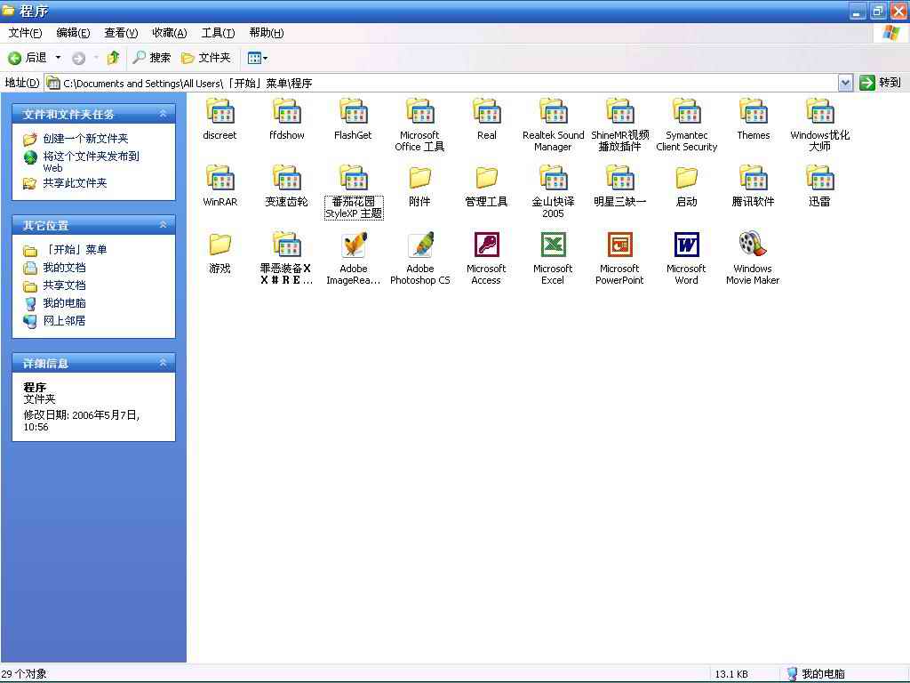910x683 pixels.
Task: Select the WinRAR program folder
Action: [220, 179]
